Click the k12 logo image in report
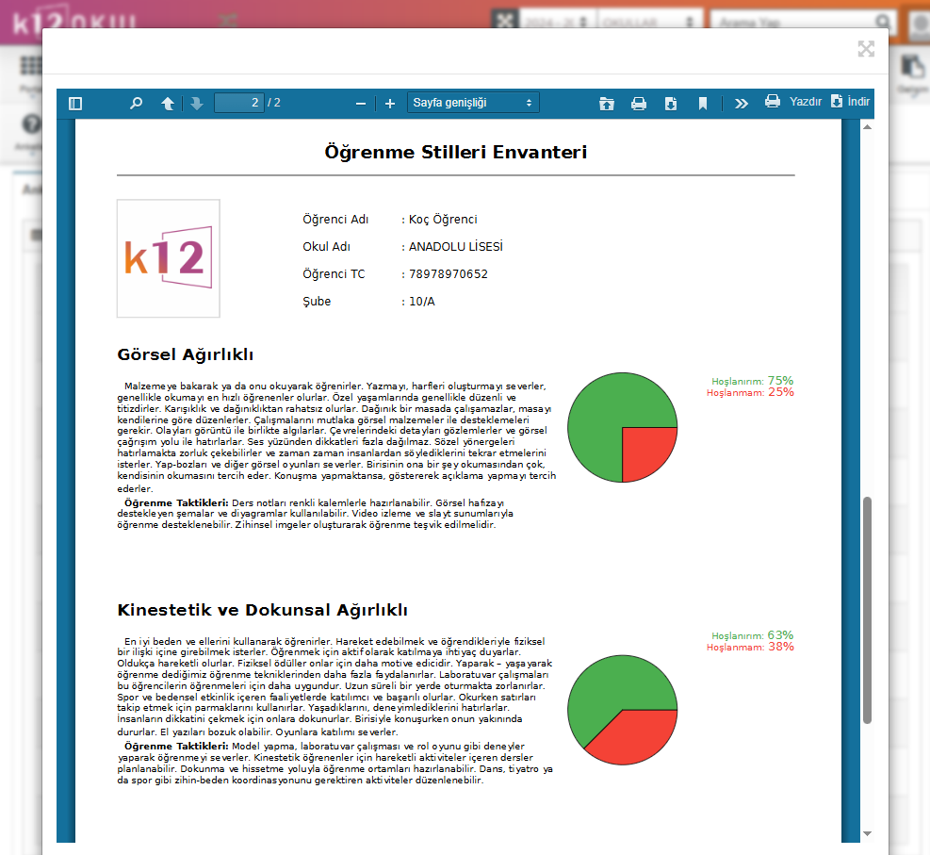 tap(169, 258)
